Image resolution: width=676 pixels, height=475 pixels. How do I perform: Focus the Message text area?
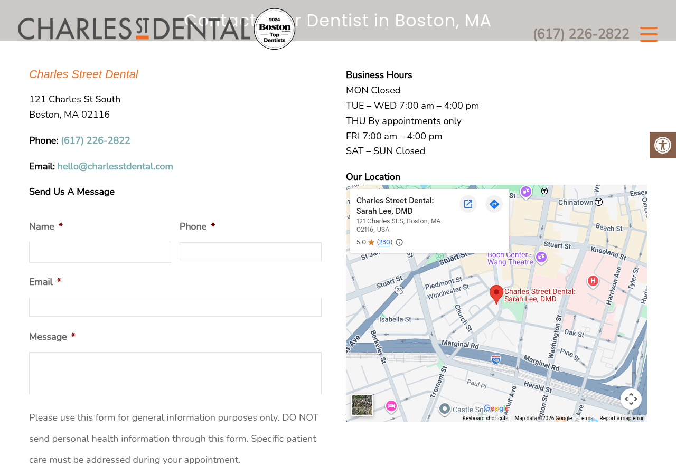pyautogui.click(x=175, y=373)
